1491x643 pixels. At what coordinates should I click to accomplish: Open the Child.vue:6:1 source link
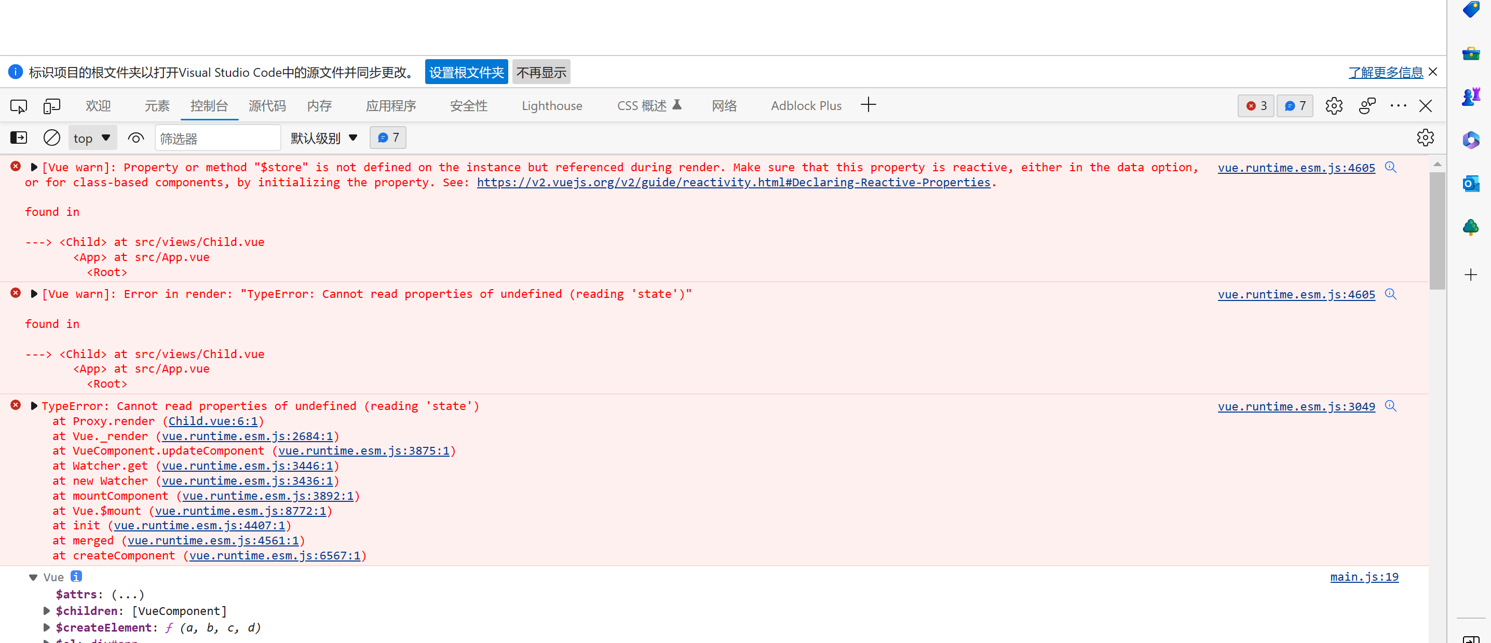pos(212,421)
